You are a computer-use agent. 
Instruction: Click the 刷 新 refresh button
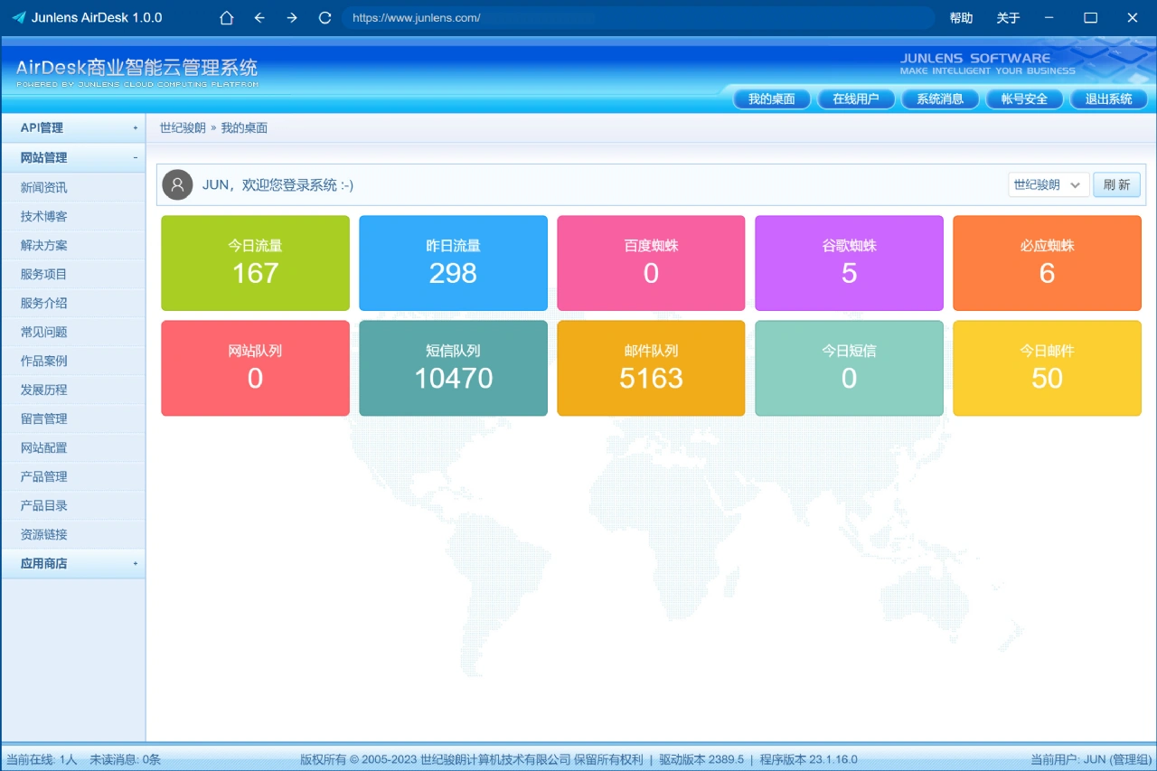point(1116,184)
